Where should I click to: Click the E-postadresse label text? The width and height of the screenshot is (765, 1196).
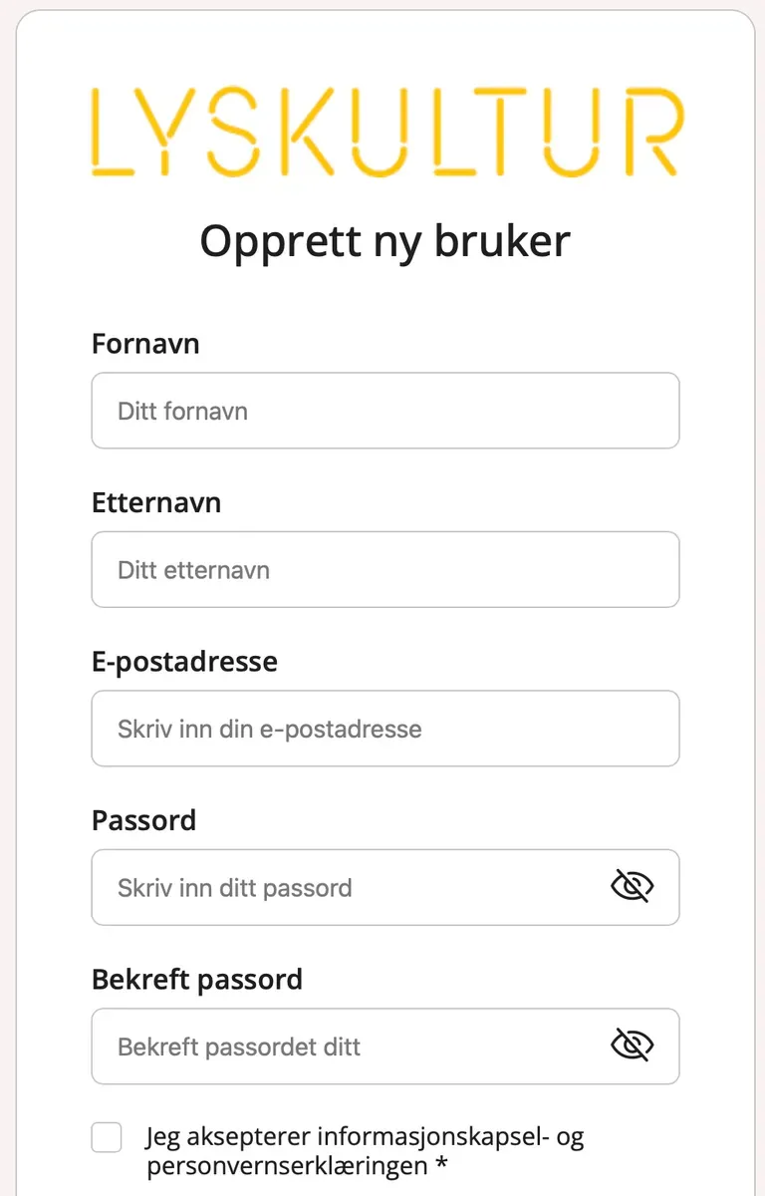coord(184,662)
